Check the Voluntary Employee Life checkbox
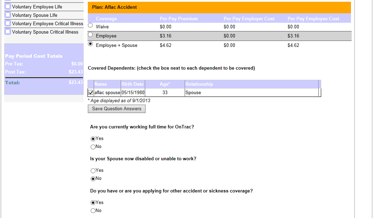Viewport: 373px width, 218px height. pos(8,7)
